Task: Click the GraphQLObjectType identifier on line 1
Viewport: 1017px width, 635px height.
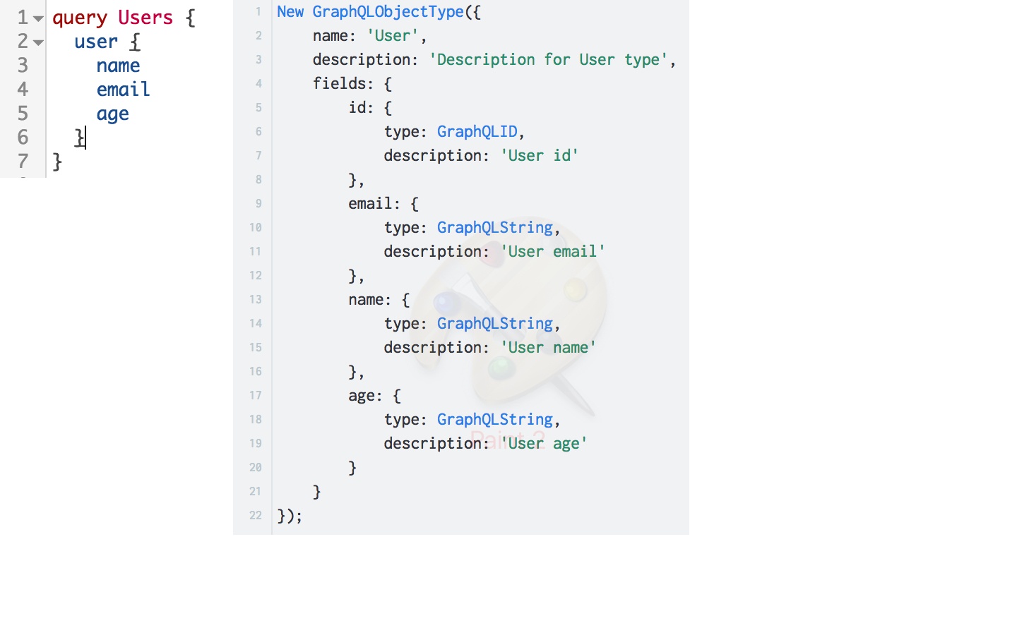Action: [x=388, y=11]
